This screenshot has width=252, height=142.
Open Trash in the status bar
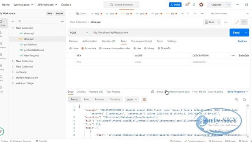click(x=243, y=141)
